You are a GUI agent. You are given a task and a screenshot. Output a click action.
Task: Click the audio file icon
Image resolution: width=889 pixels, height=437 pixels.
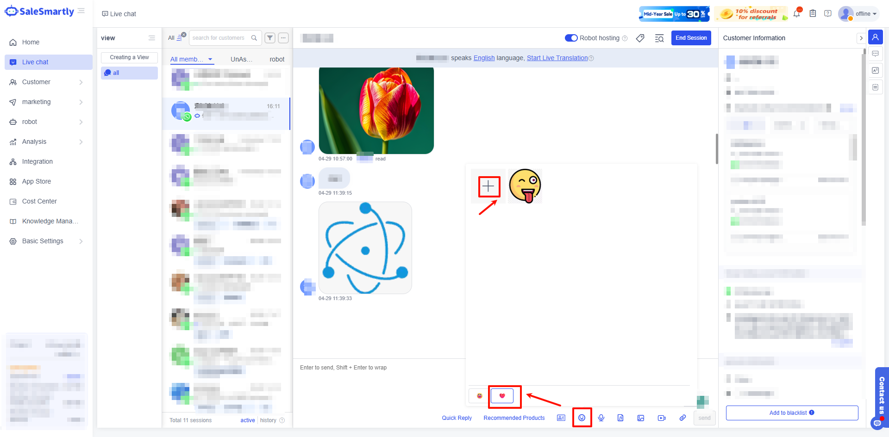[x=620, y=418]
